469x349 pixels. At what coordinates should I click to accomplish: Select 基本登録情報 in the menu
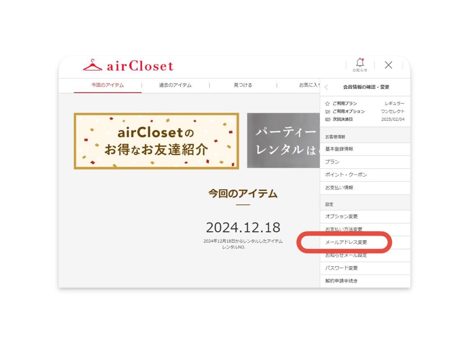[x=365, y=149]
